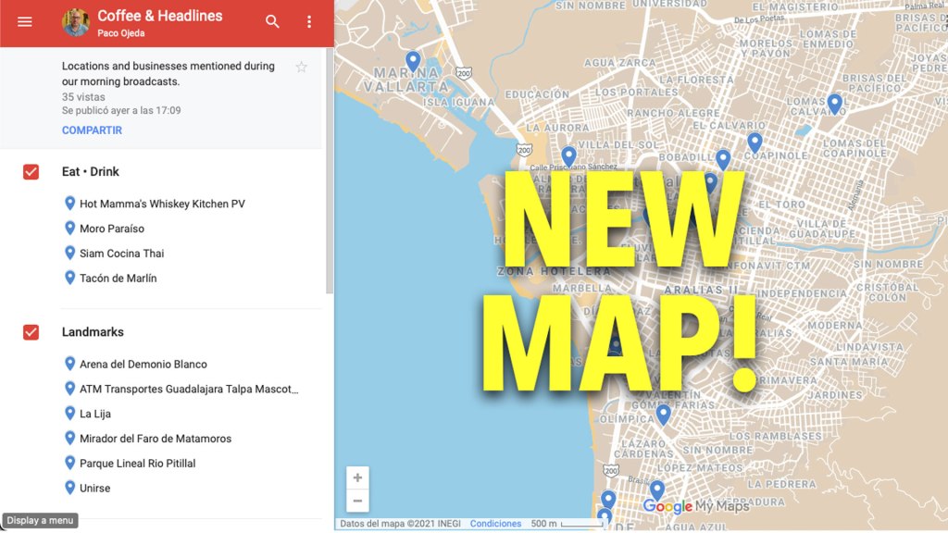Select Moro Paraíso in the list

(x=112, y=229)
